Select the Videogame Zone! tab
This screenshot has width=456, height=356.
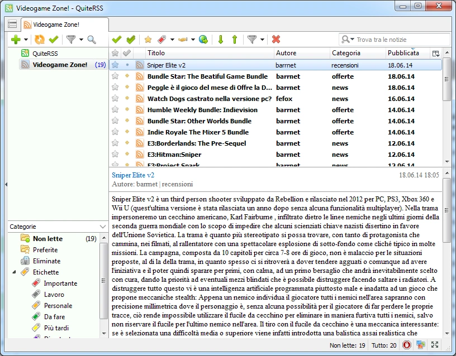65,25
